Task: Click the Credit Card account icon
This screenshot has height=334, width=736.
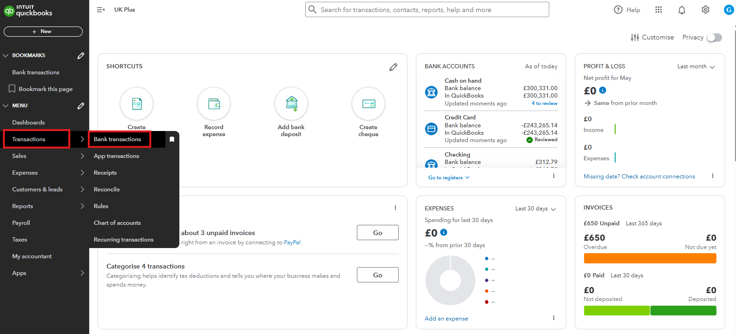Action: (x=432, y=129)
